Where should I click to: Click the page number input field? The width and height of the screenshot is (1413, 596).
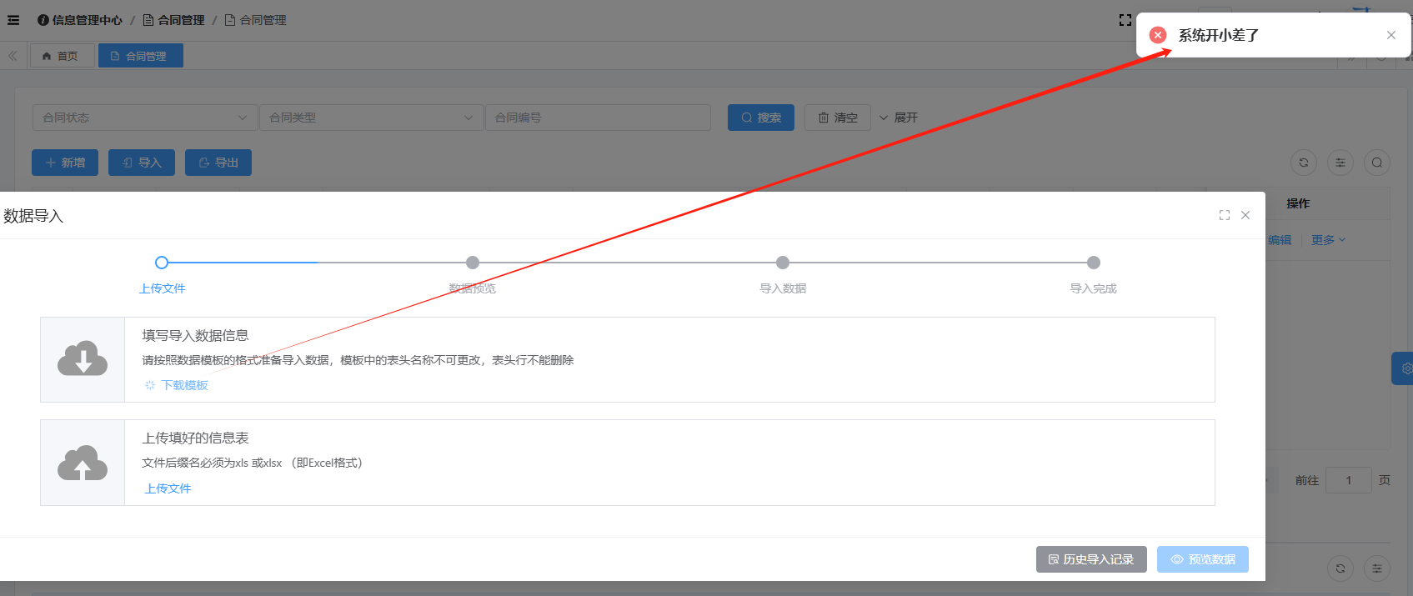click(x=1347, y=480)
